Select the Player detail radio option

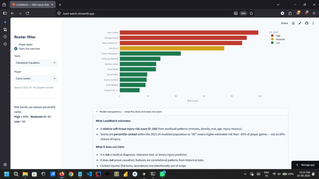[16, 45]
